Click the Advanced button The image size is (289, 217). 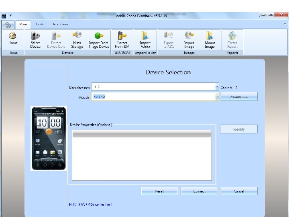click(239, 97)
